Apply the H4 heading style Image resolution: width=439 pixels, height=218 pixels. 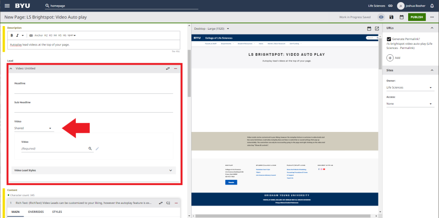coord(55,35)
